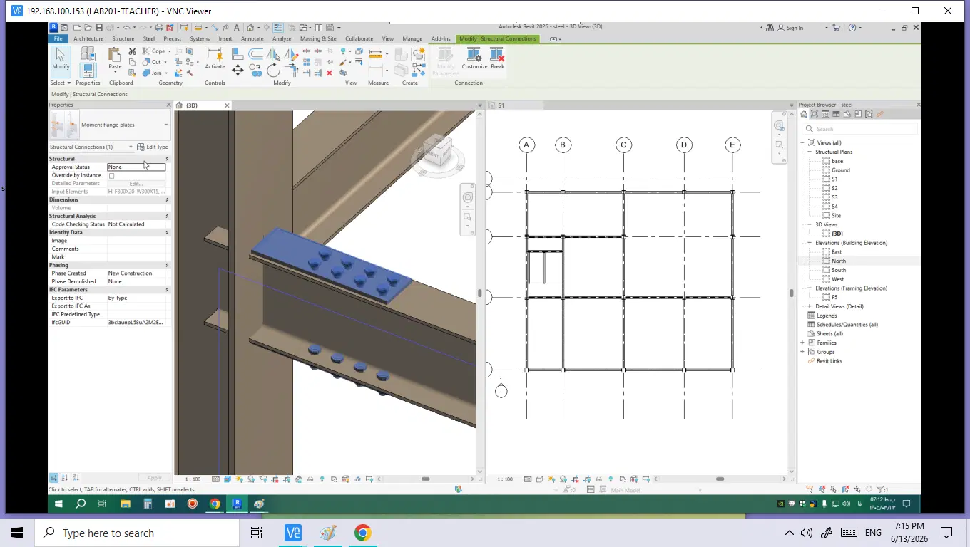This screenshot has height=547, width=970.
Task: Open the Manage ribbon tab
Action: click(412, 39)
